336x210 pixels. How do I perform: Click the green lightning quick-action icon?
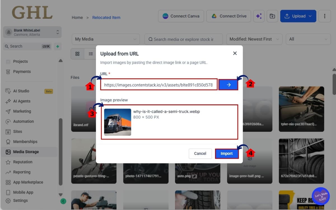pos(58,46)
